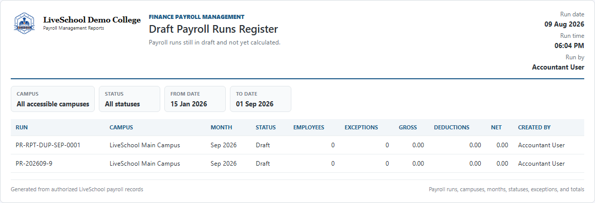The width and height of the screenshot is (595, 203).
Task: Click Accountant User in PR-202609-9 row
Action: (x=541, y=164)
